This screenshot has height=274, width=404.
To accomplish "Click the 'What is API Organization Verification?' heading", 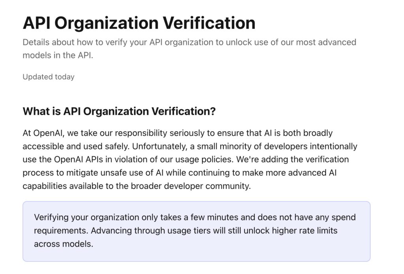I will tap(119, 111).
